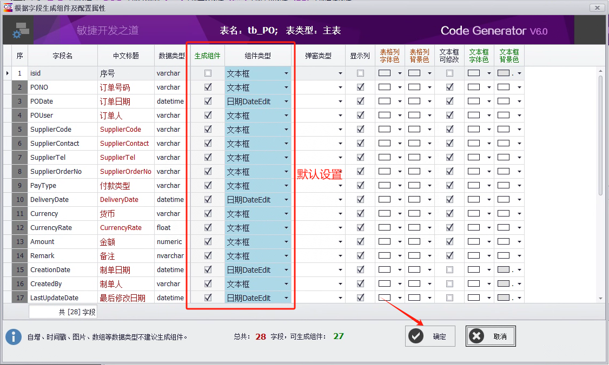
Task: Open 弹窗类型 dropdown for isid row
Action: coord(340,73)
